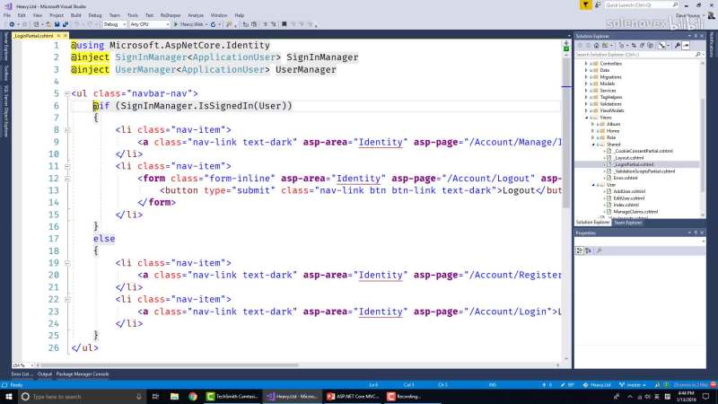Viewport: 718px width, 404px height.
Task: Open the Tools menu
Action: tap(132, 15)
